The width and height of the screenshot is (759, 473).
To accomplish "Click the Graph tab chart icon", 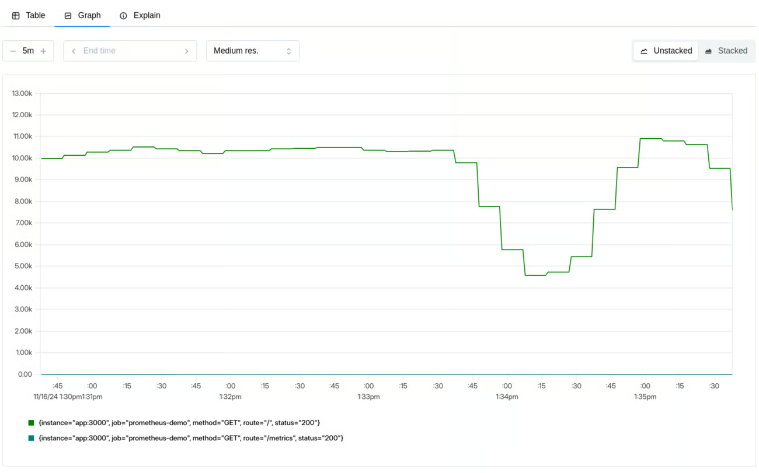I will click(68, 16).
